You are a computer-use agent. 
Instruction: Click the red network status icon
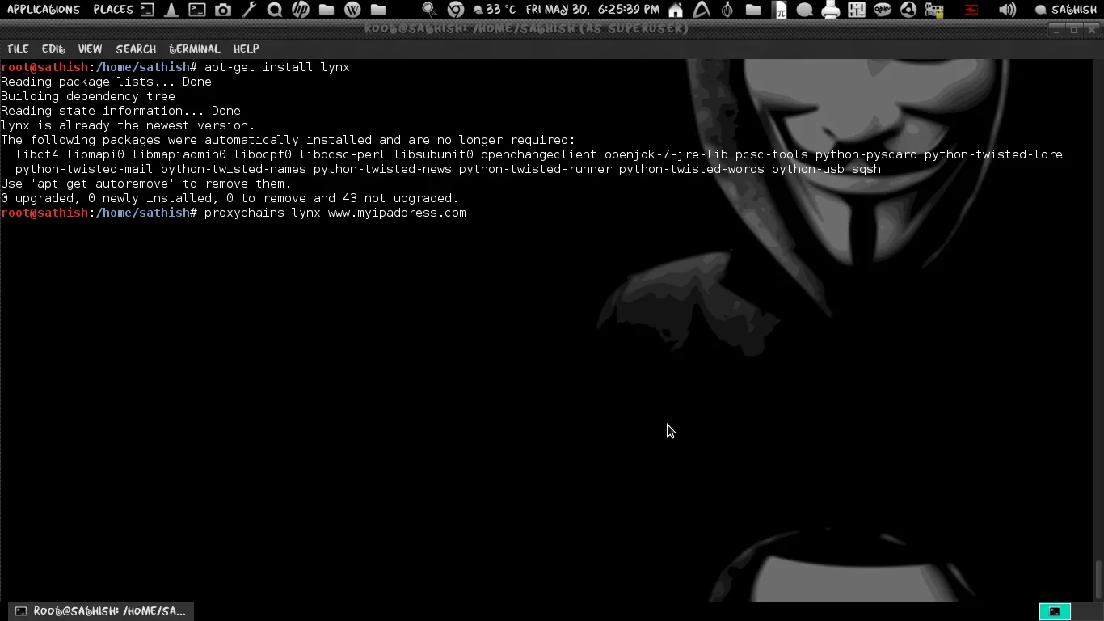(x=971, y=10)
